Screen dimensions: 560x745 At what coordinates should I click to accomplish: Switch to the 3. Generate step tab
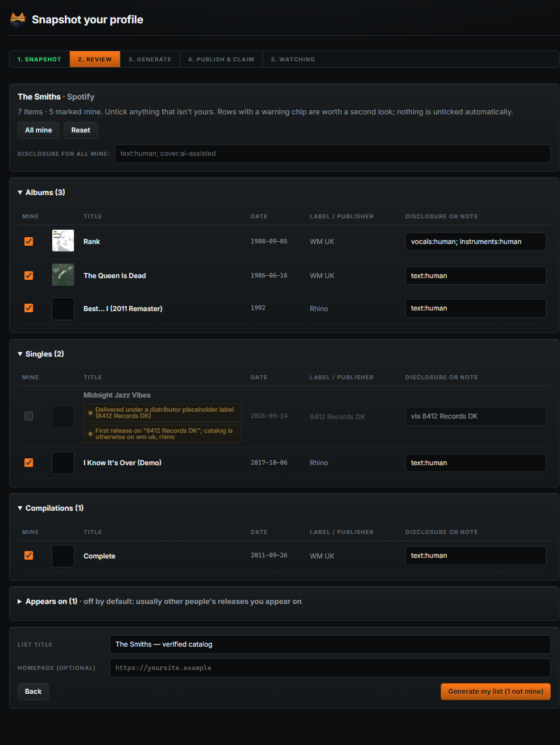tap(150, 59)
